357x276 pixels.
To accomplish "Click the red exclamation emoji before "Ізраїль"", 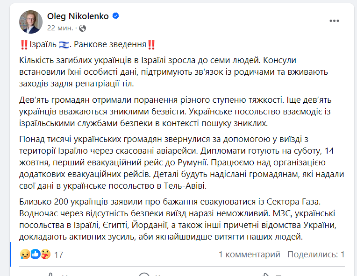I will click(24, 45).
